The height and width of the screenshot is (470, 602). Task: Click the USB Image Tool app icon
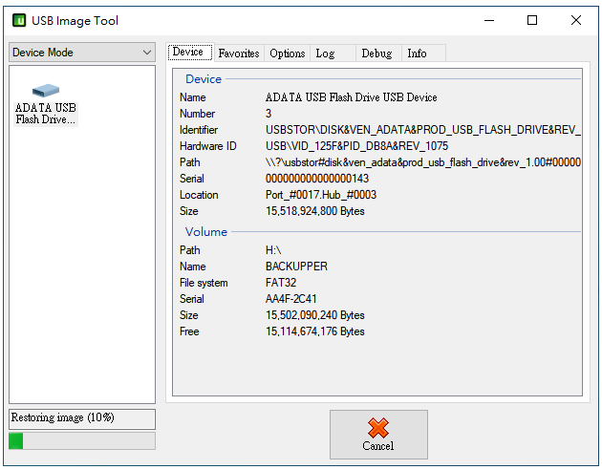point(19,20)
